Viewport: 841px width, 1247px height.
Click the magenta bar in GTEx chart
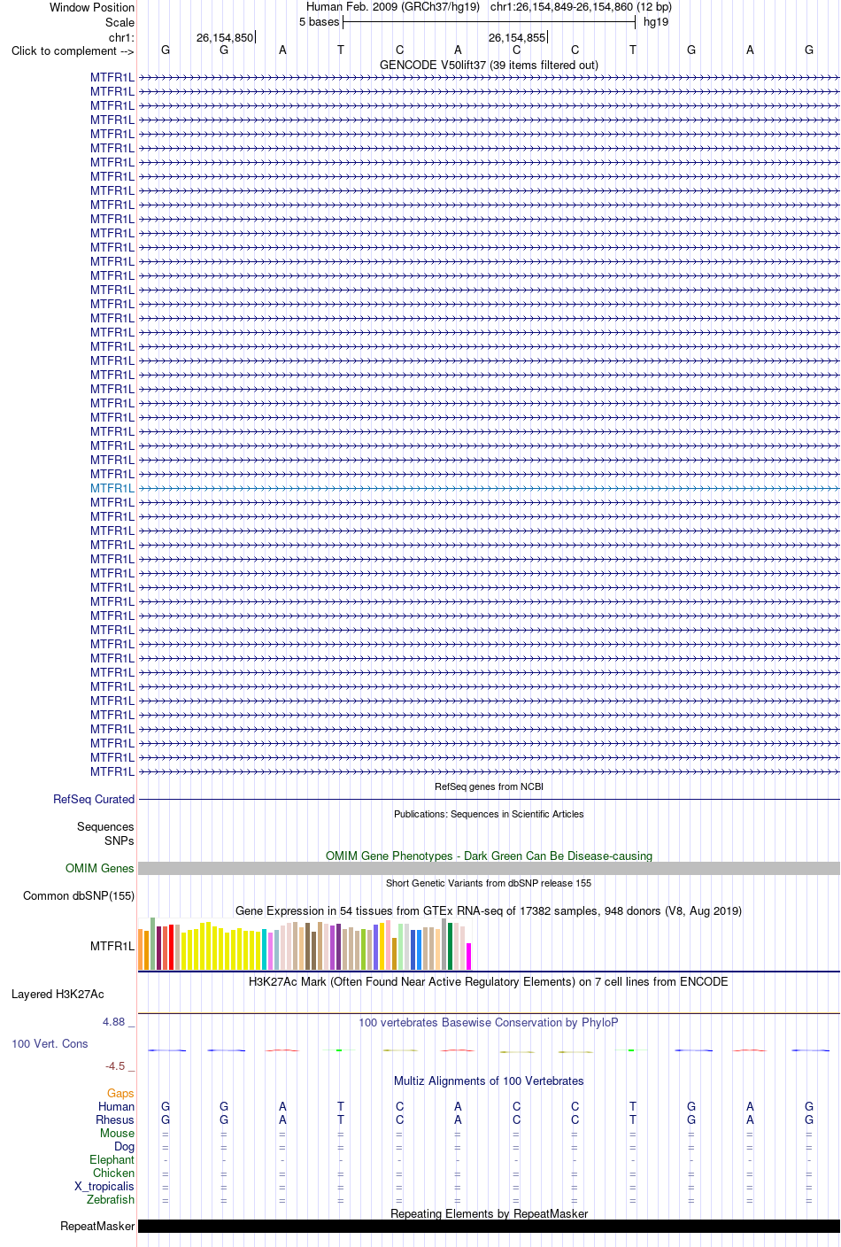click(x=469, y=957)
